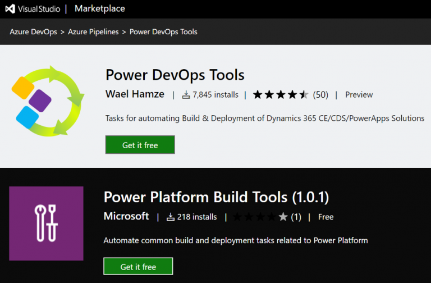Click the Automate common build description text
The height and width of the screenshot is (283, 431).
click(236, 241)
